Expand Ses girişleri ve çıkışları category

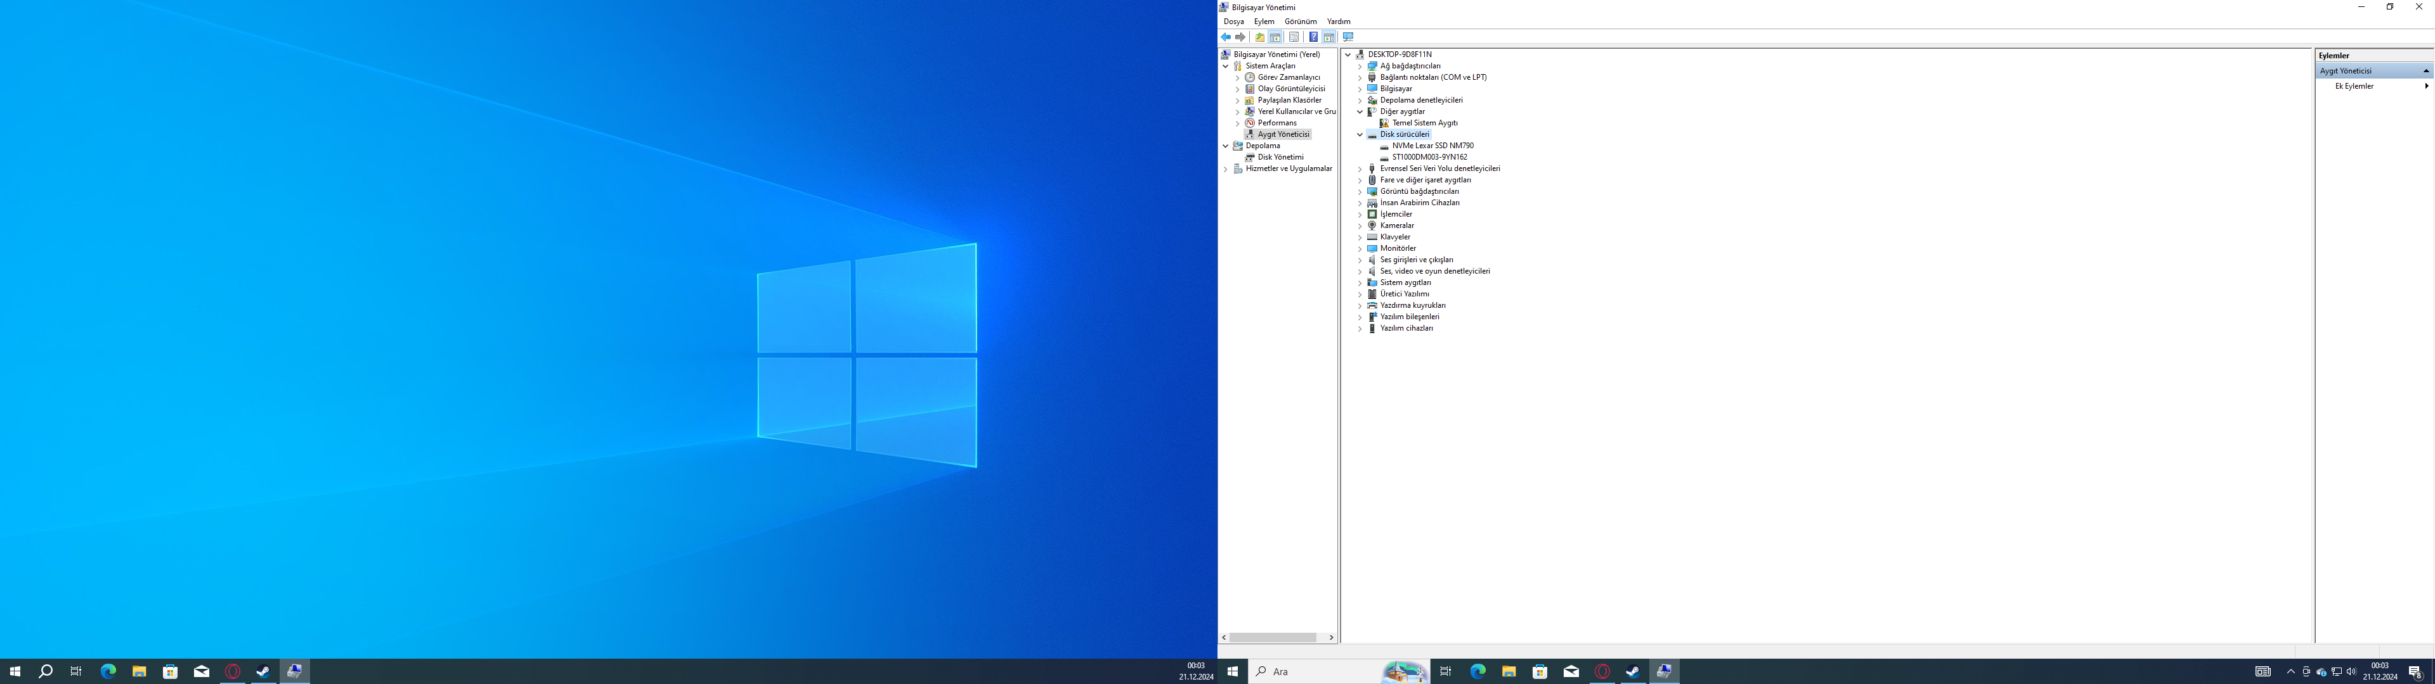tap(1360, 260)
